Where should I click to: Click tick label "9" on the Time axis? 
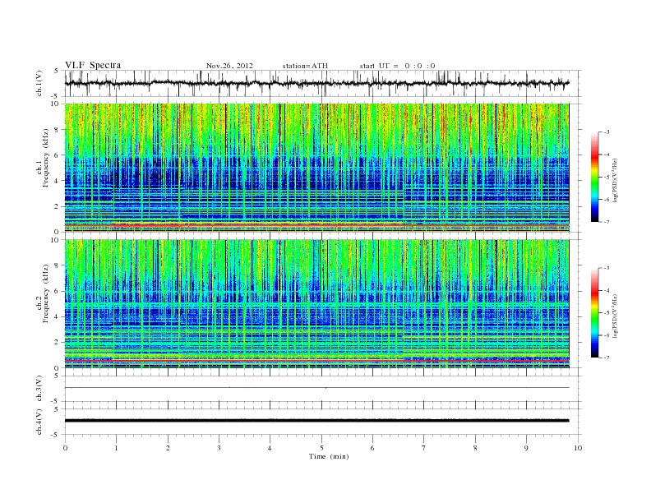[526, 448]
